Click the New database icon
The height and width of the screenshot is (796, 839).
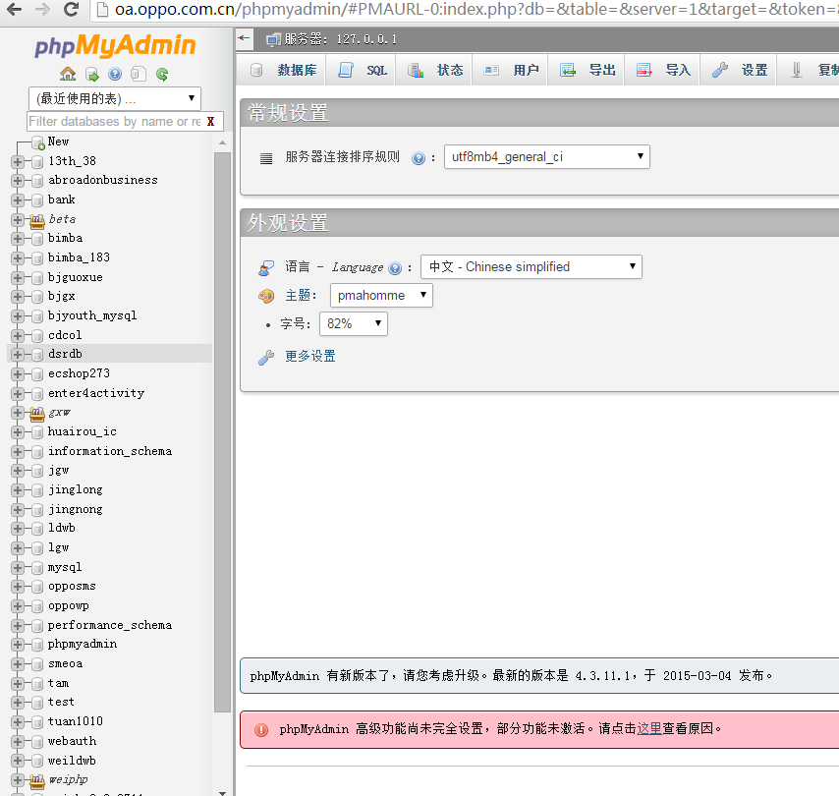[38, 142]
